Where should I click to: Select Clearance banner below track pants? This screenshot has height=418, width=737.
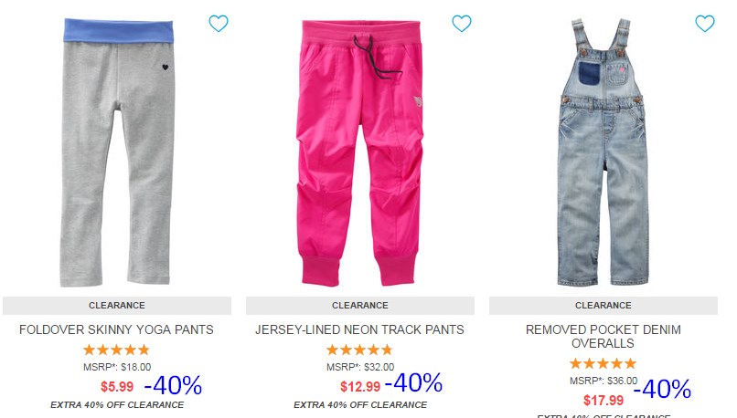coord(360,306)
